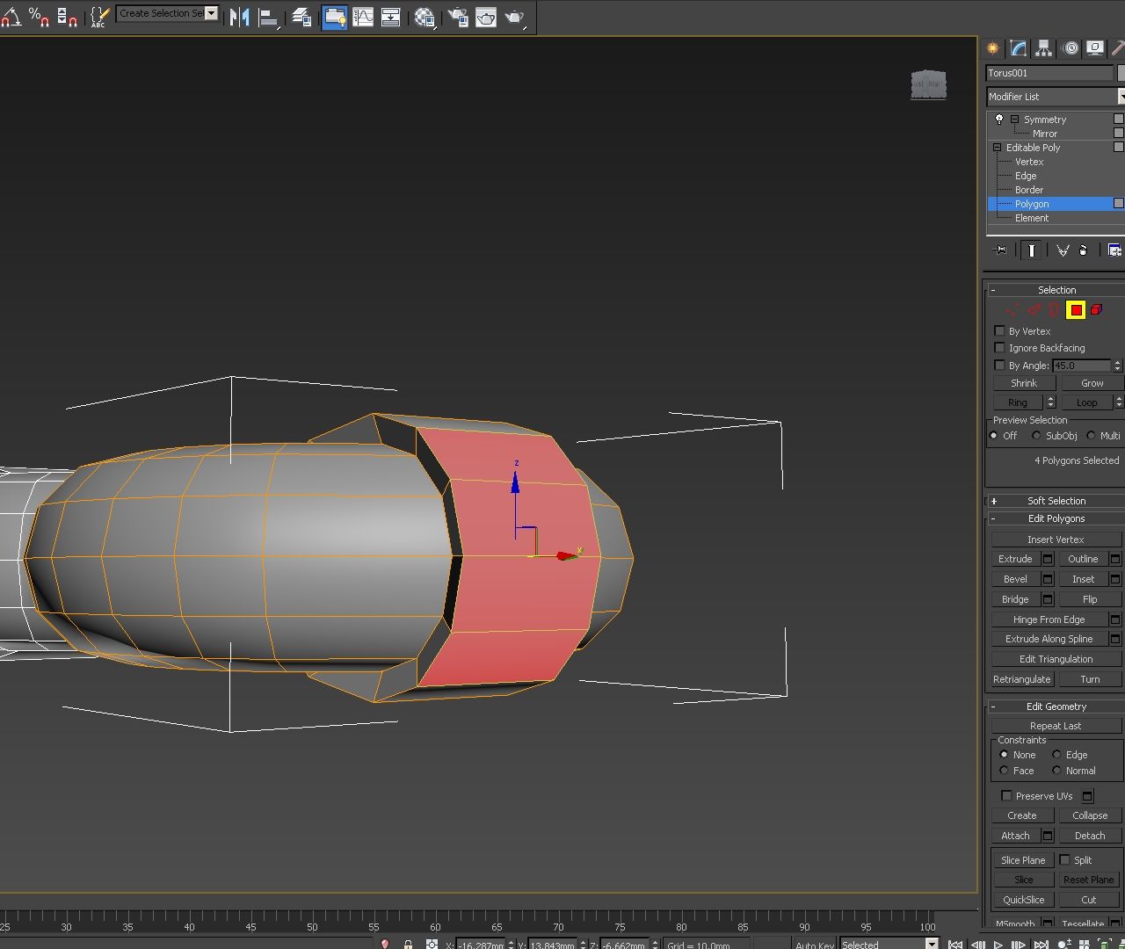Screen dimensions: 1125x949
Task: Open the Material Editor teapot icon
Action: click(425, 17)
